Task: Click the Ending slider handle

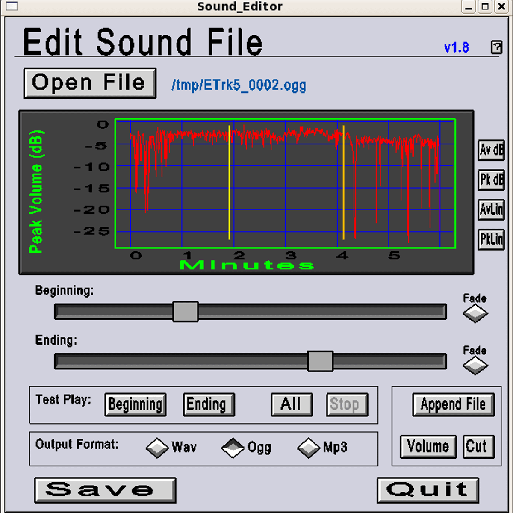Action: 320,361
